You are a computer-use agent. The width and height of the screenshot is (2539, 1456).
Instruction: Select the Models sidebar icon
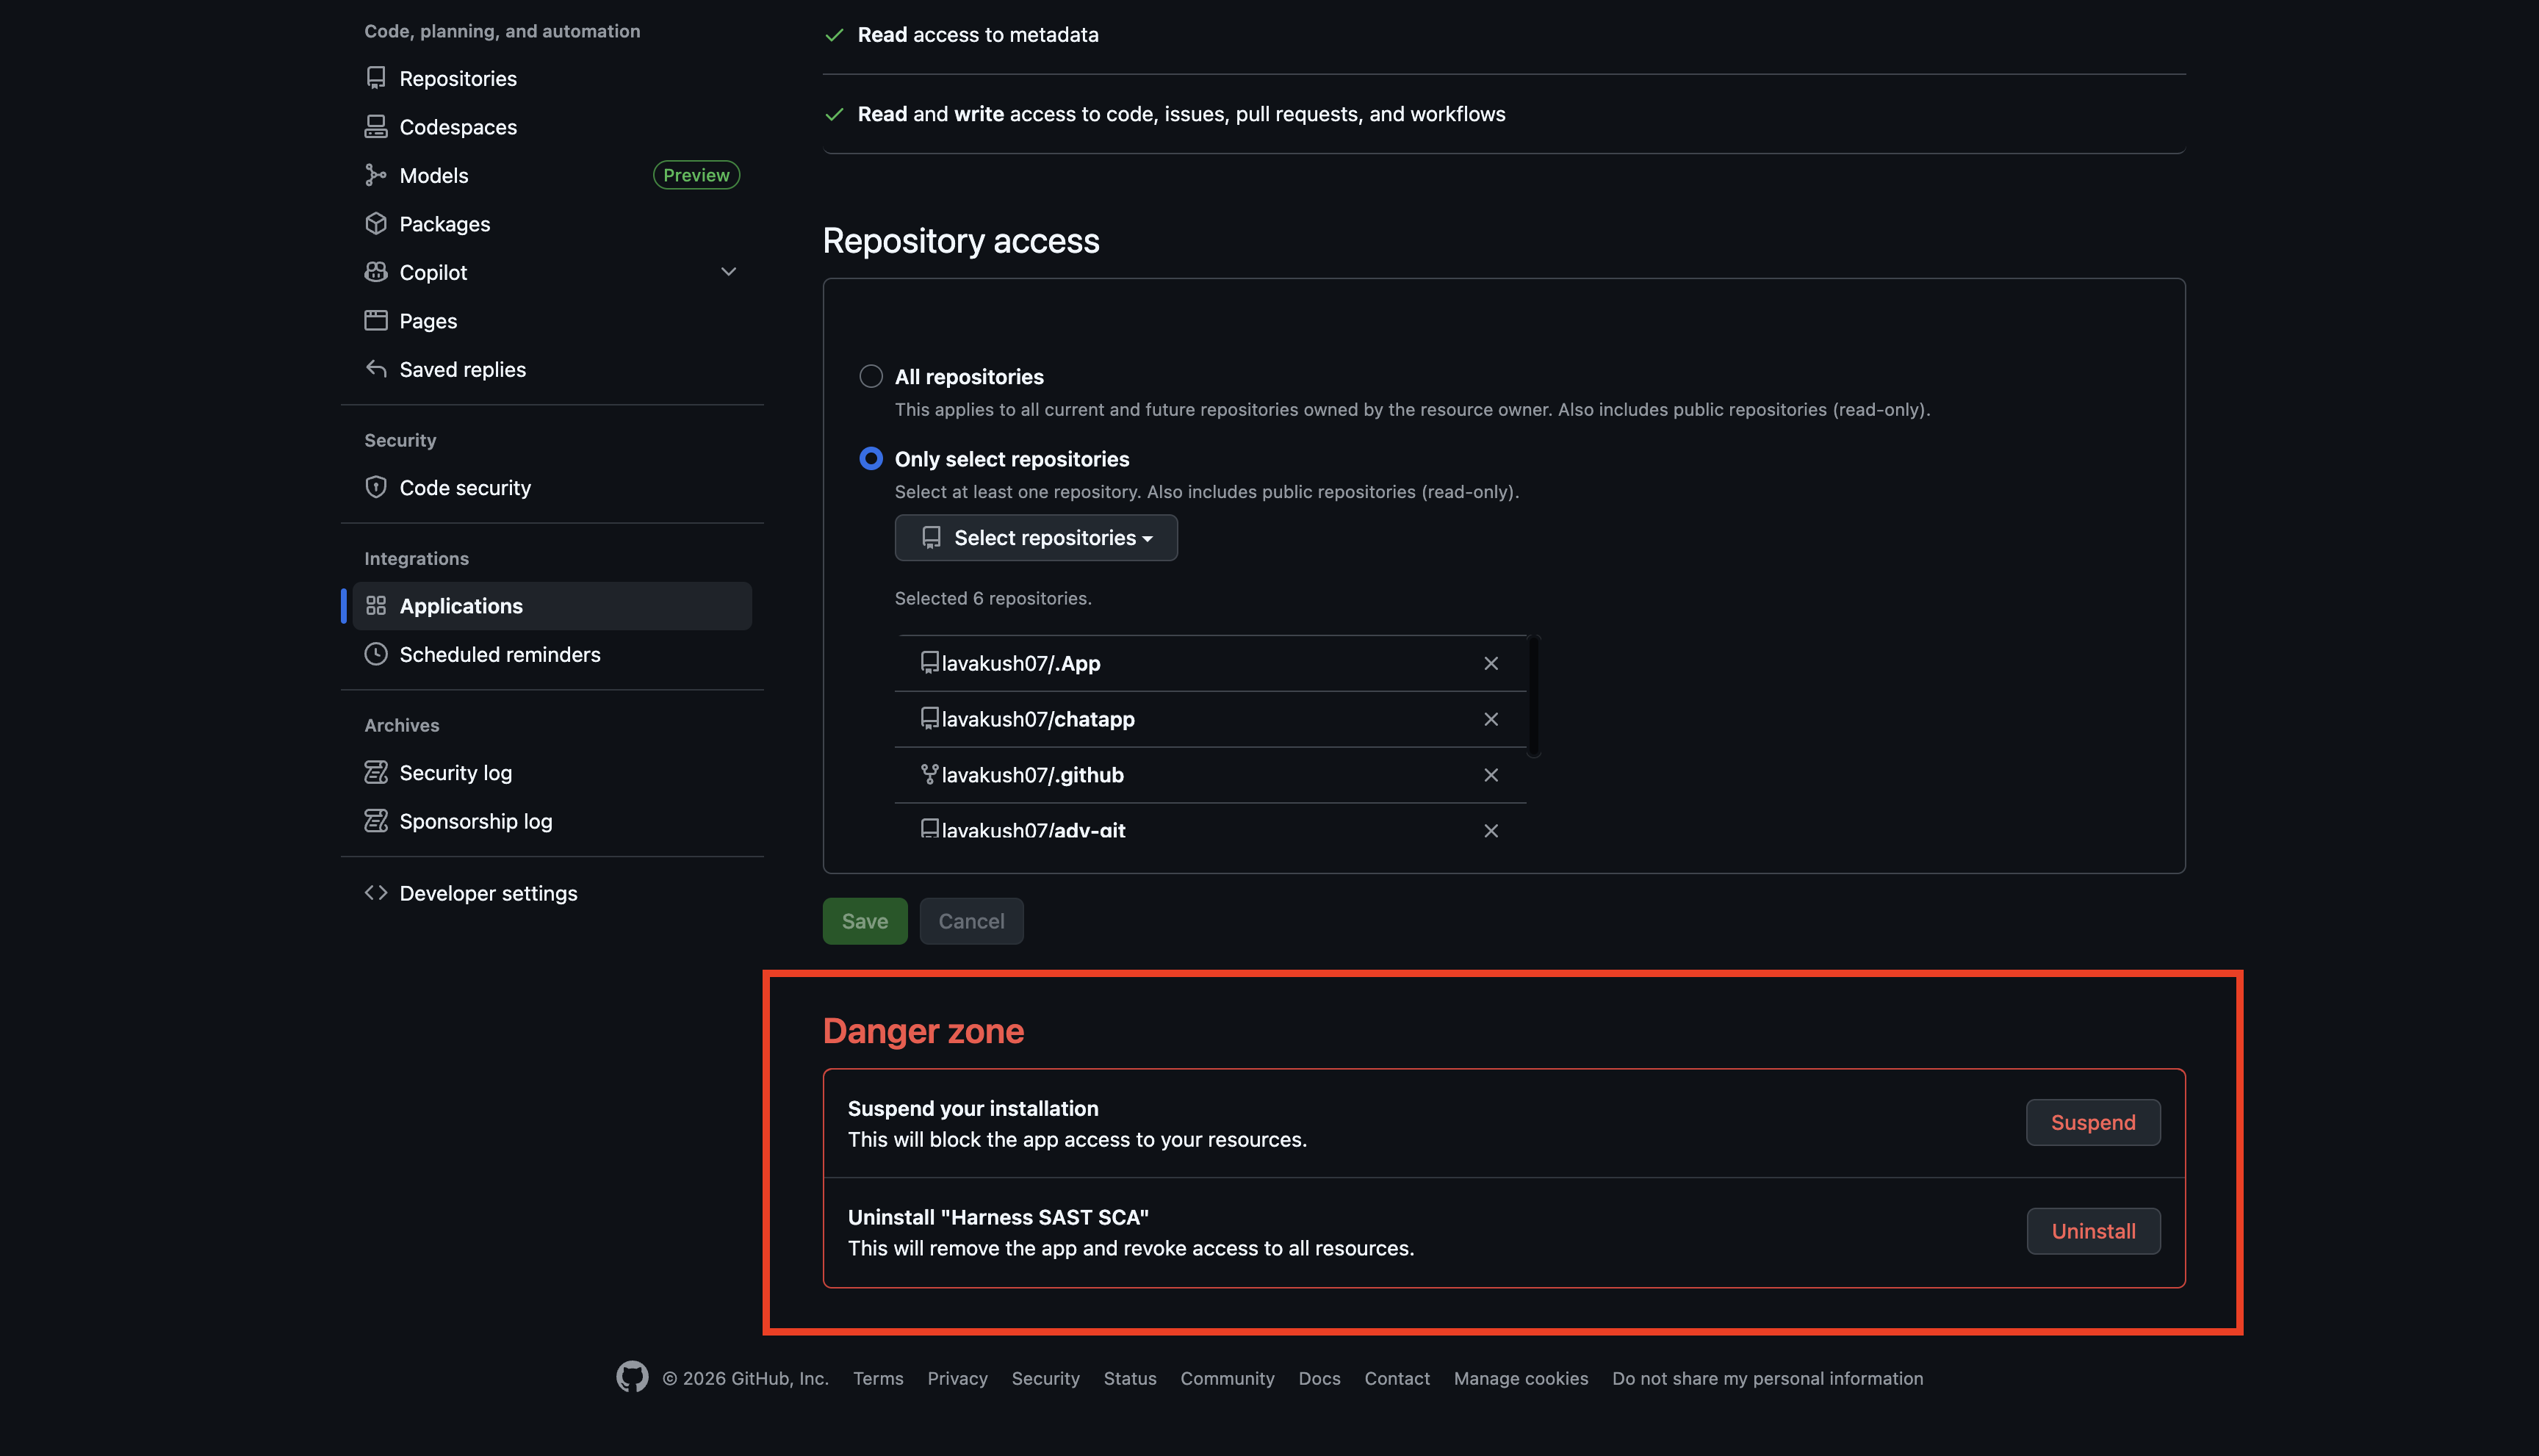point(376,174)
